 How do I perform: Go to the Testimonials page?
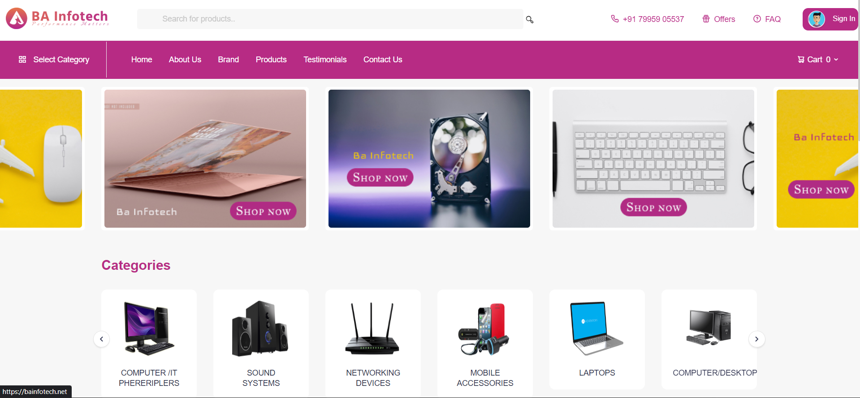(325, 60)
